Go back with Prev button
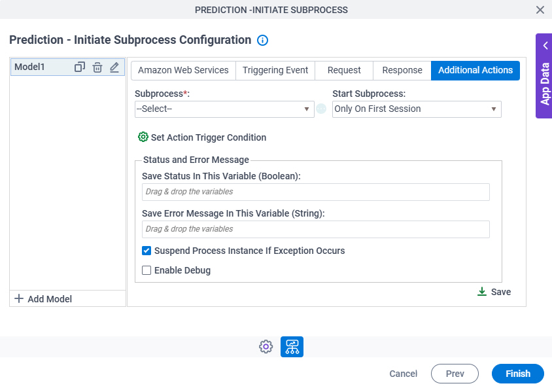 click(455, 374)
